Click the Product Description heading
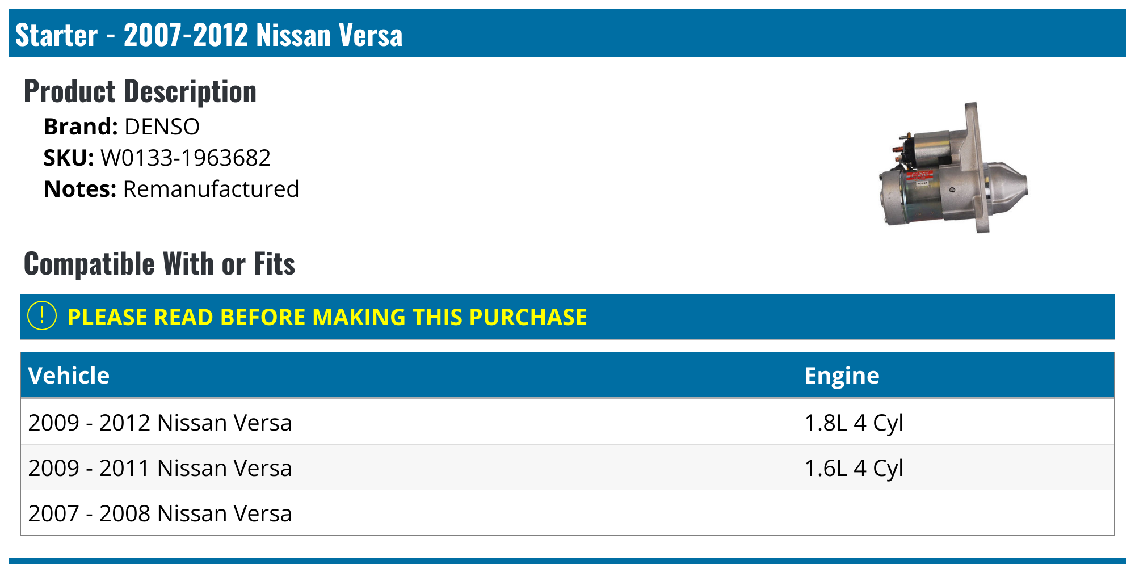Screen dimensions: 1135x573 140,91
